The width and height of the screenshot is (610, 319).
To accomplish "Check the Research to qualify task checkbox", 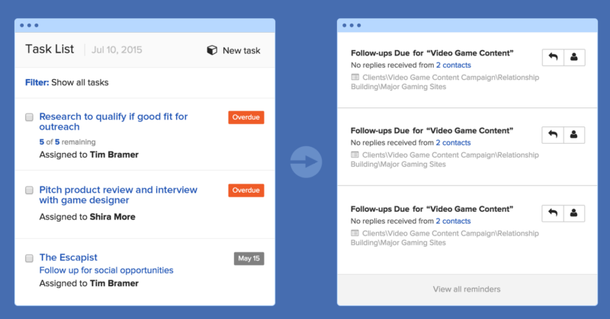I will 29,117.
